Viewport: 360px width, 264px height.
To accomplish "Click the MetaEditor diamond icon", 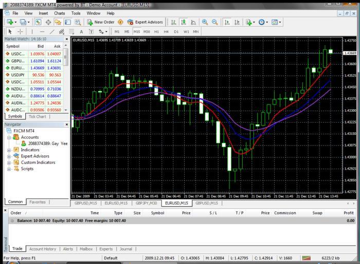I will pos(120,22).
